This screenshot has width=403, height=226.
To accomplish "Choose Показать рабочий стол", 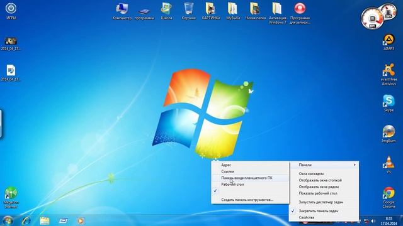I will pos(324,193).
